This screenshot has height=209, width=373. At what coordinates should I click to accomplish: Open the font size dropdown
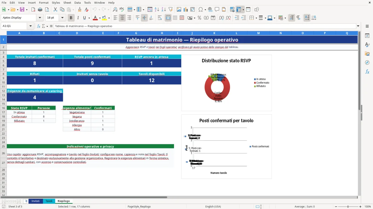click(62, 18)
